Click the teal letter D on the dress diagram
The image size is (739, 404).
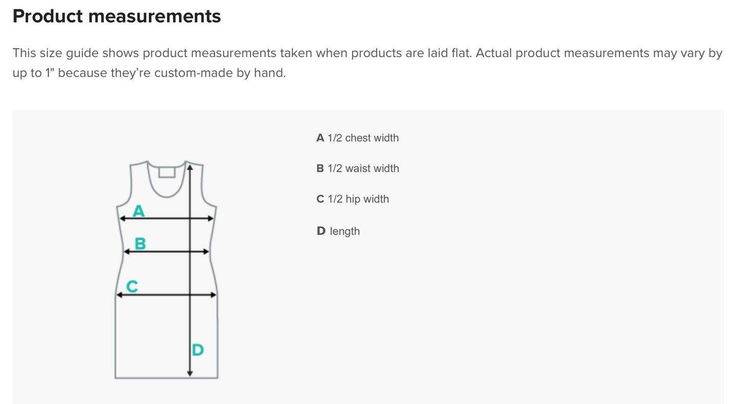coord(198,350)
